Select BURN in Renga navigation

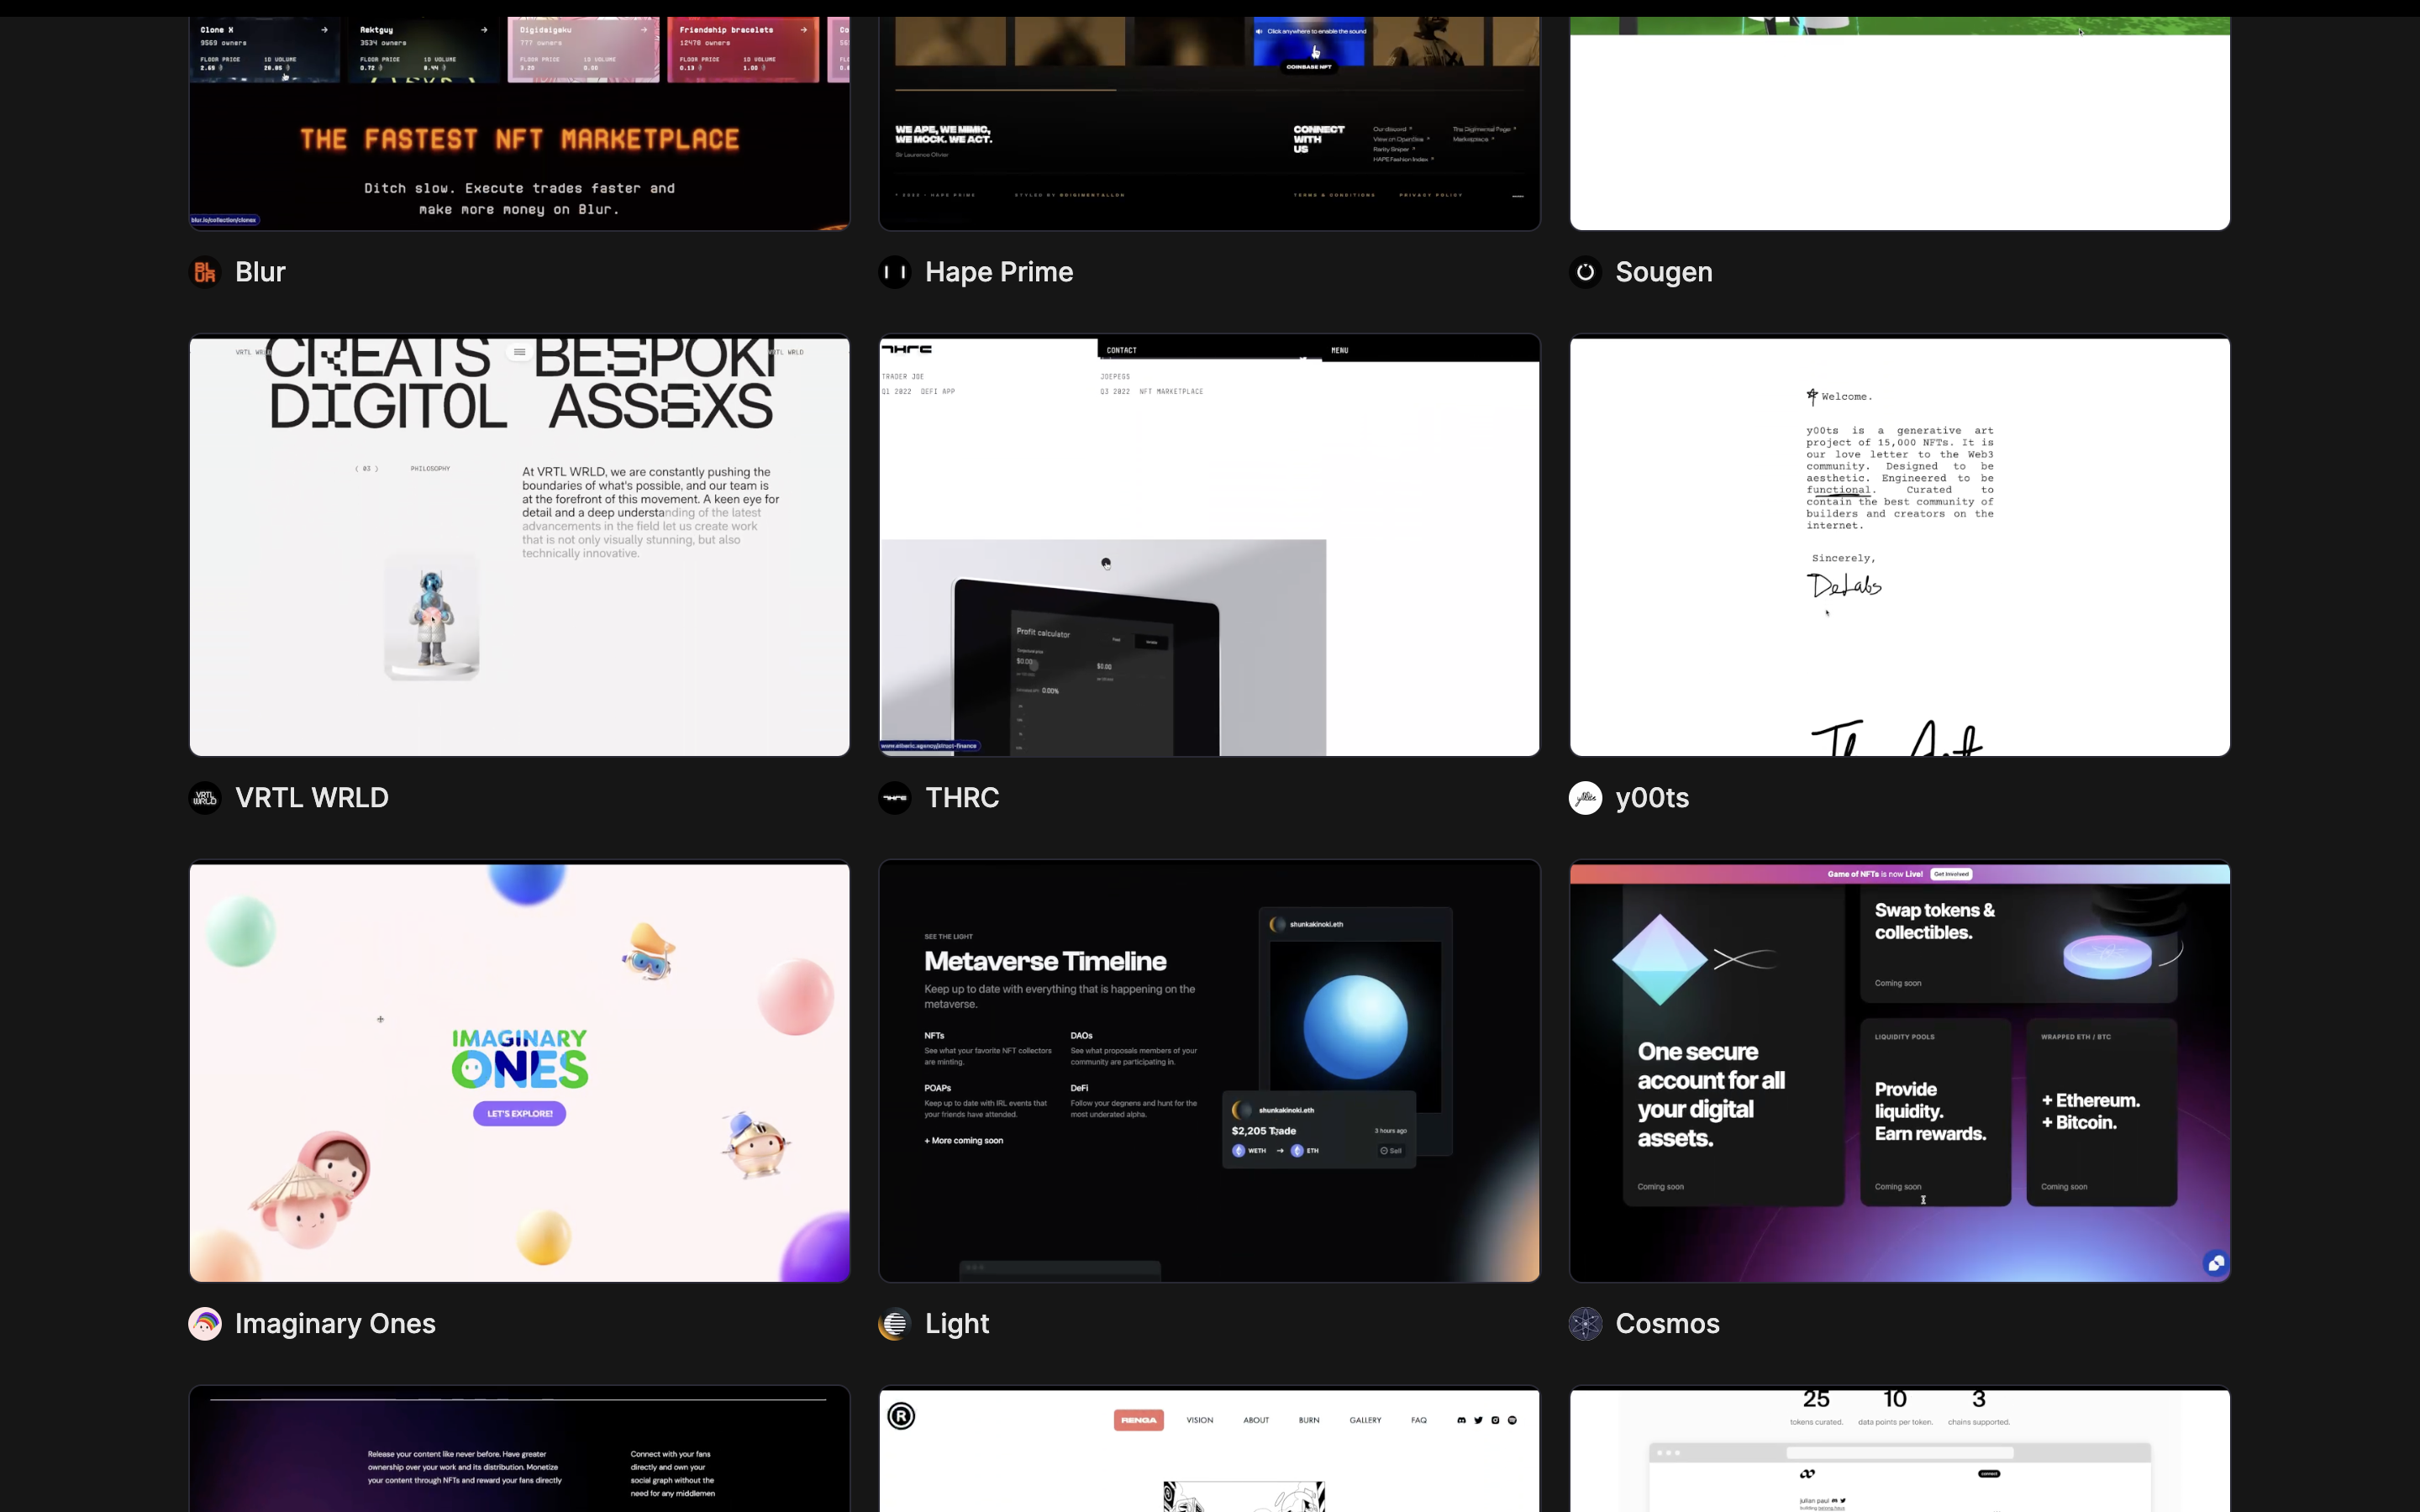point(1309,1420)
